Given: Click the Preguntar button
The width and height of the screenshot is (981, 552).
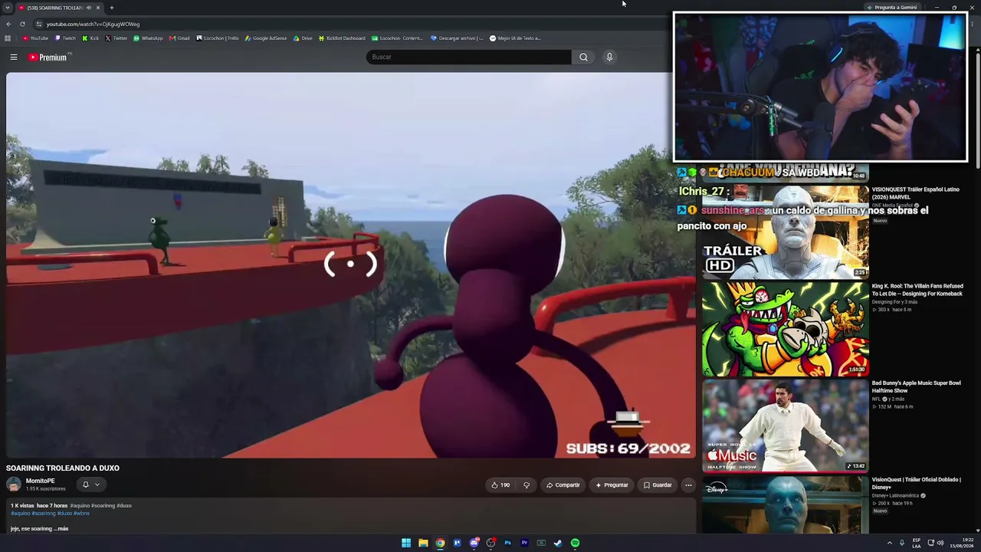Looking at the screenshot, I should point(612,485).
